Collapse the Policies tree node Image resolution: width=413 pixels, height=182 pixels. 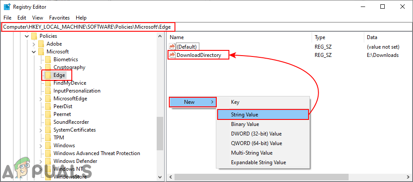click(x=27, y=36)
